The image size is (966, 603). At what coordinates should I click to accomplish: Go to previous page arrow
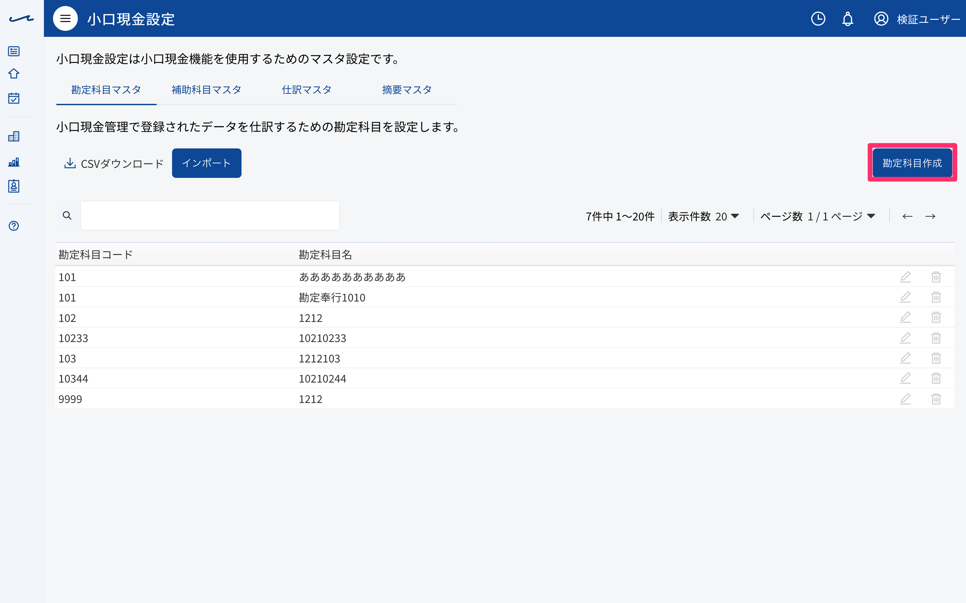(x=907, y=216)
